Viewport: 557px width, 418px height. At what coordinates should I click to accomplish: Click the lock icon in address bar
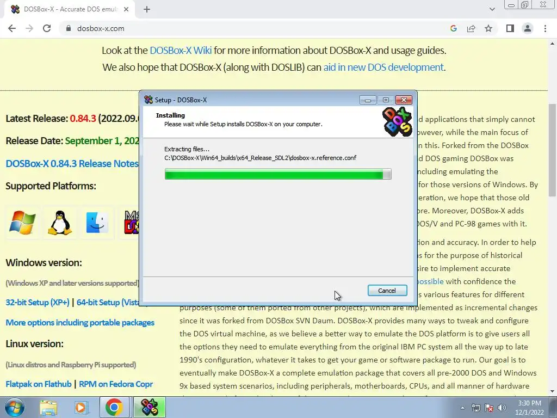69,28
